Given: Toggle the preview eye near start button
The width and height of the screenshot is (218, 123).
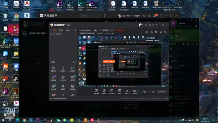Looking at the screenshot, I should (149, 92).
